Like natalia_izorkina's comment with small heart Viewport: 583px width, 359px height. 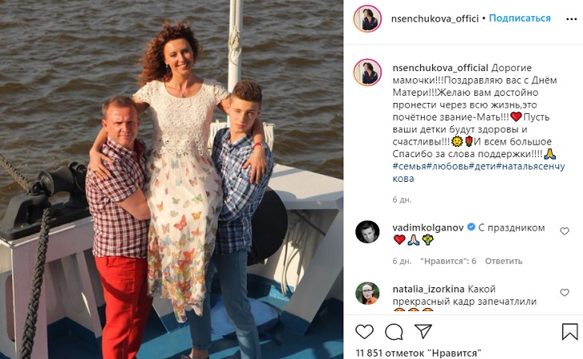pos(565,293)
